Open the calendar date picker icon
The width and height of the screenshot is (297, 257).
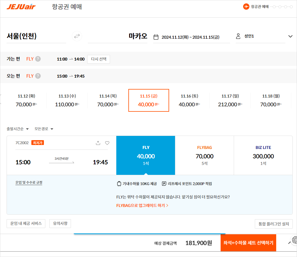point(156,37)
